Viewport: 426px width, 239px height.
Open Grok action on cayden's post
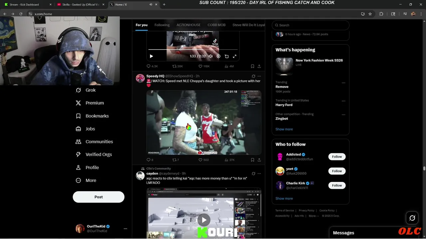coord(253,174)
